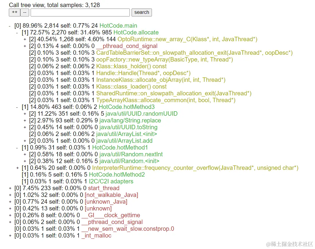315x249 pixels.
Task: Expand java/util/Random.nextInt node
Action: pyautogui.click(x=25, y=155)
